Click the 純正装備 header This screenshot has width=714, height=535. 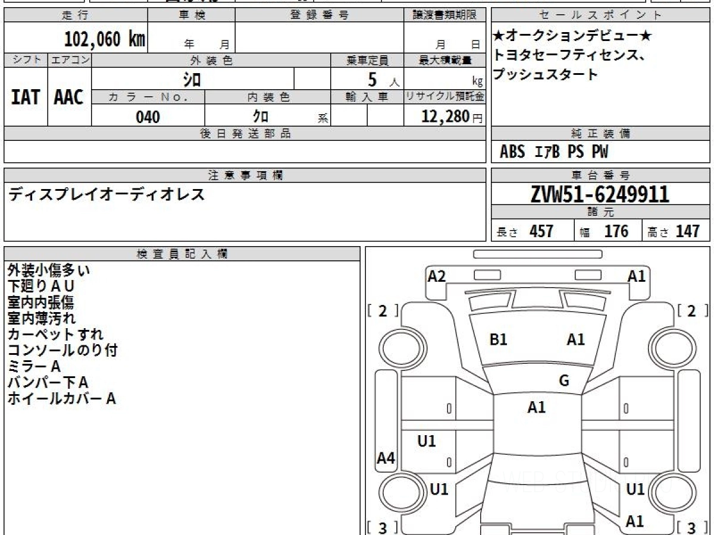point(600,134)
